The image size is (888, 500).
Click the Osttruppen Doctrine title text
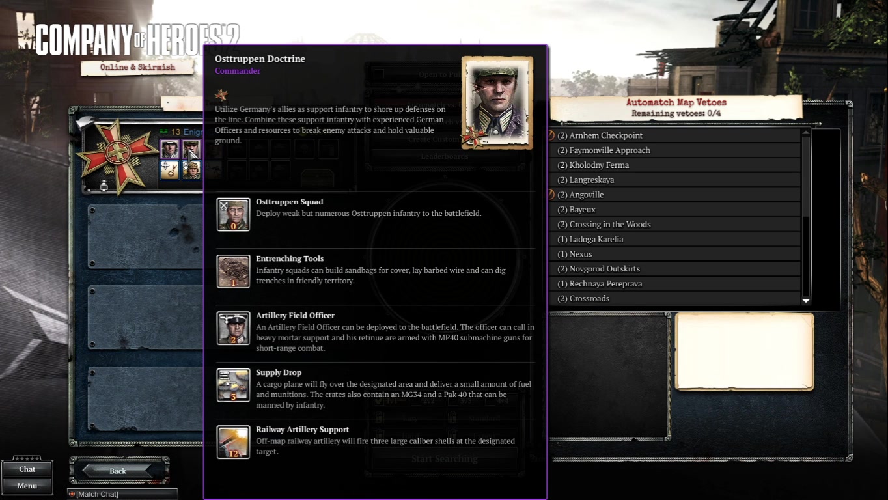260,59
